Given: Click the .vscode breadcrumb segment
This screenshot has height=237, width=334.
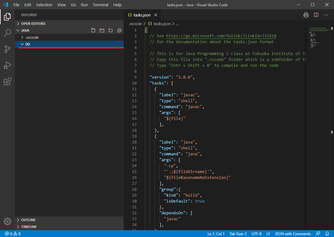Looking at the screenshot, I should 135,24.
